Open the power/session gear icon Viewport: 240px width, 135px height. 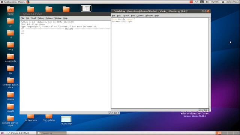point(223,2)
